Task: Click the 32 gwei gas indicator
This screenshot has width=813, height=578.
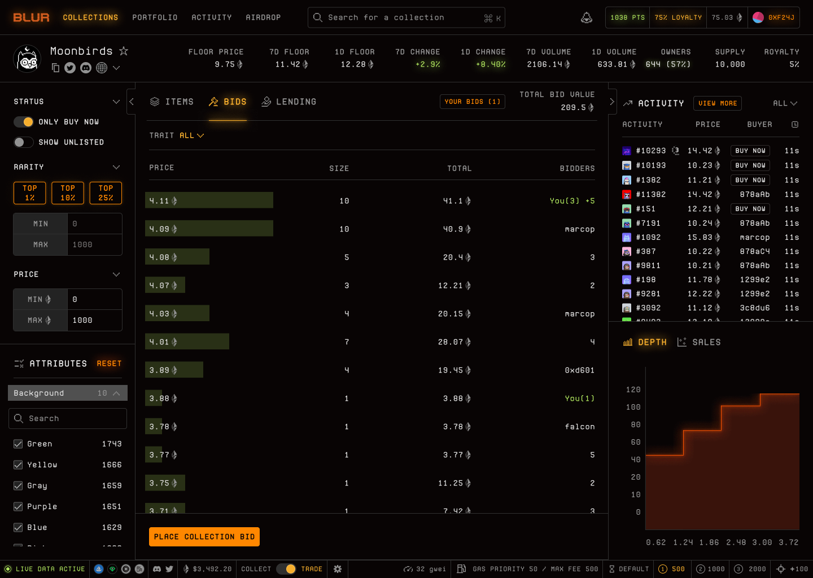Action: [425, 569]
